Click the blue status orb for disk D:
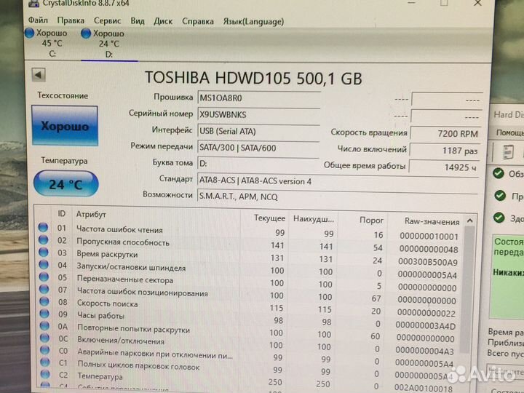The height and width of the screenshot is (393, 524). pyautogui.click(x=86, y=33)
